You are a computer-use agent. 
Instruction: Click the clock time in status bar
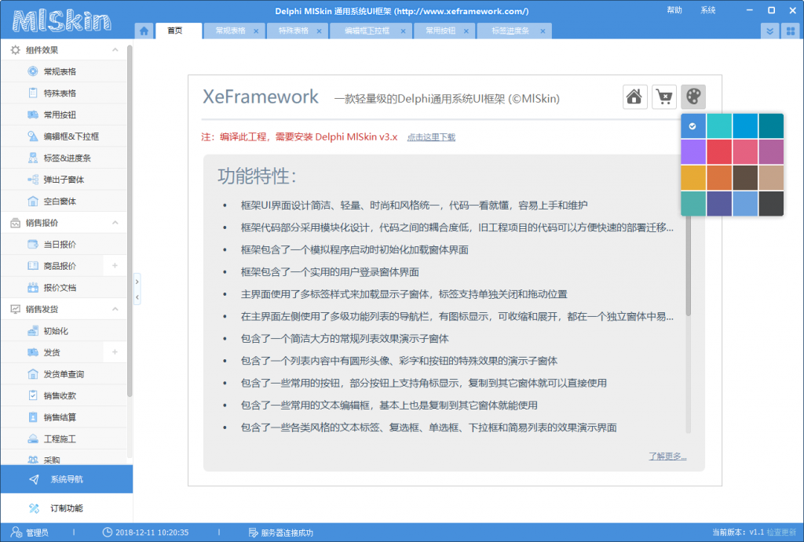pos(145,533)
